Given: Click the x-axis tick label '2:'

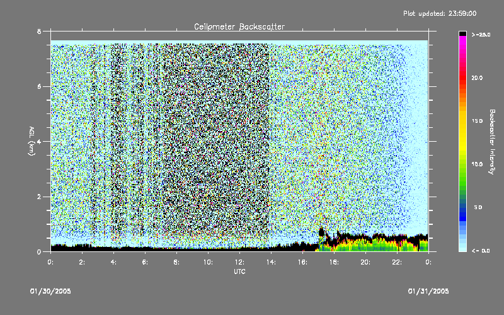Looking at the screenshot, I should pos(82,262).
